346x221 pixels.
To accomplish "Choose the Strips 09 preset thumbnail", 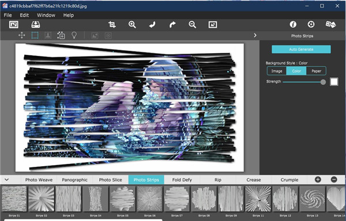I will coord(231,198).
